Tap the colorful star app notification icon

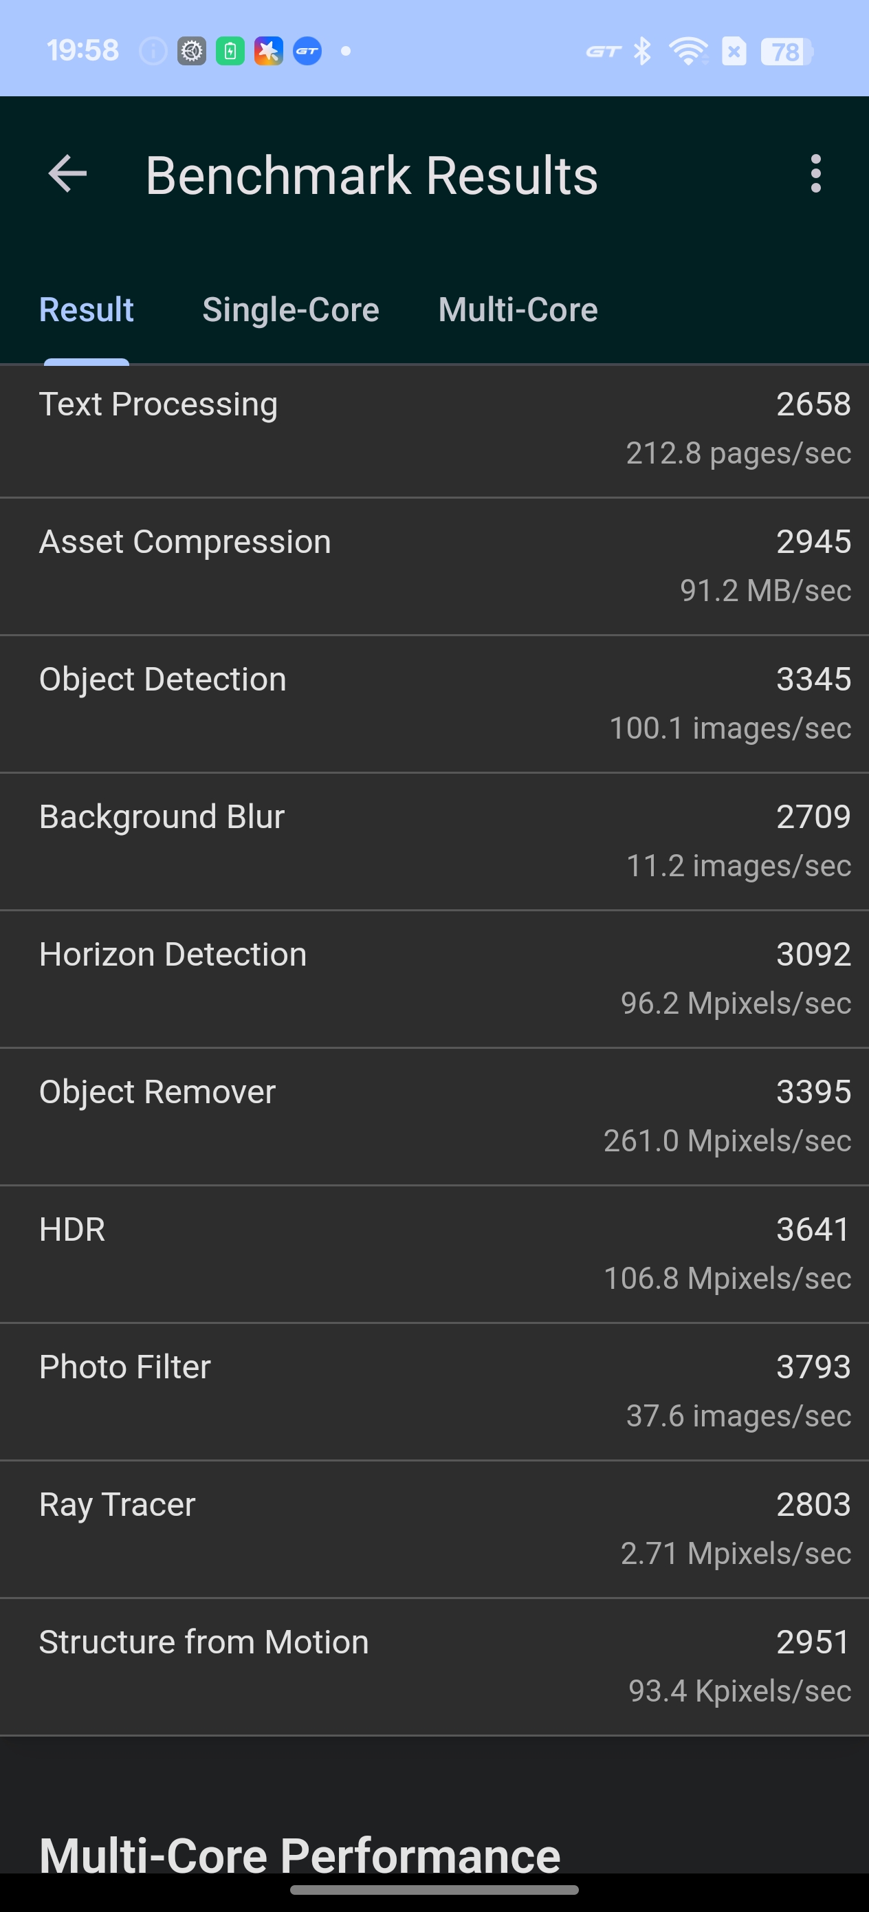point(269,51)
